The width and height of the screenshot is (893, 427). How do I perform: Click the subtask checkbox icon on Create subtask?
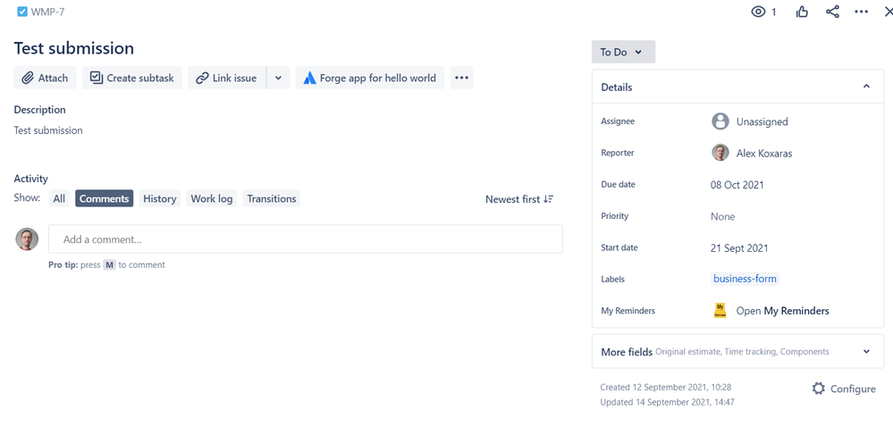pyautogui.click(x=96, y=78)
